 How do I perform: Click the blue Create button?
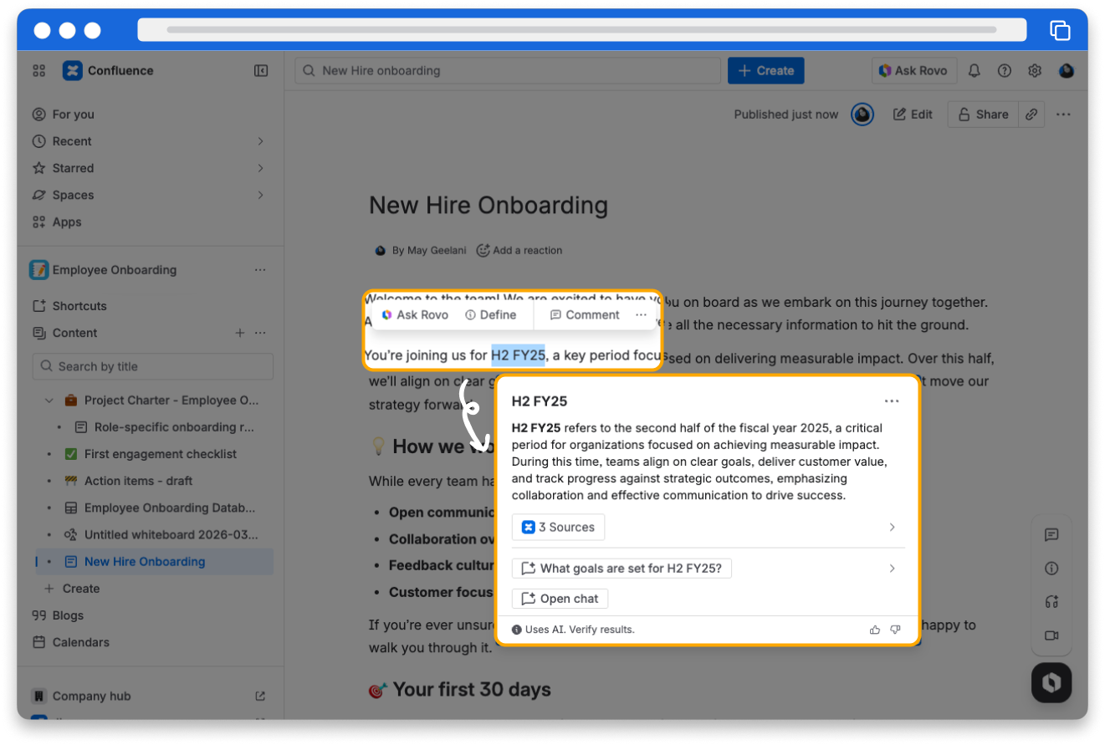tap(765, 71)
